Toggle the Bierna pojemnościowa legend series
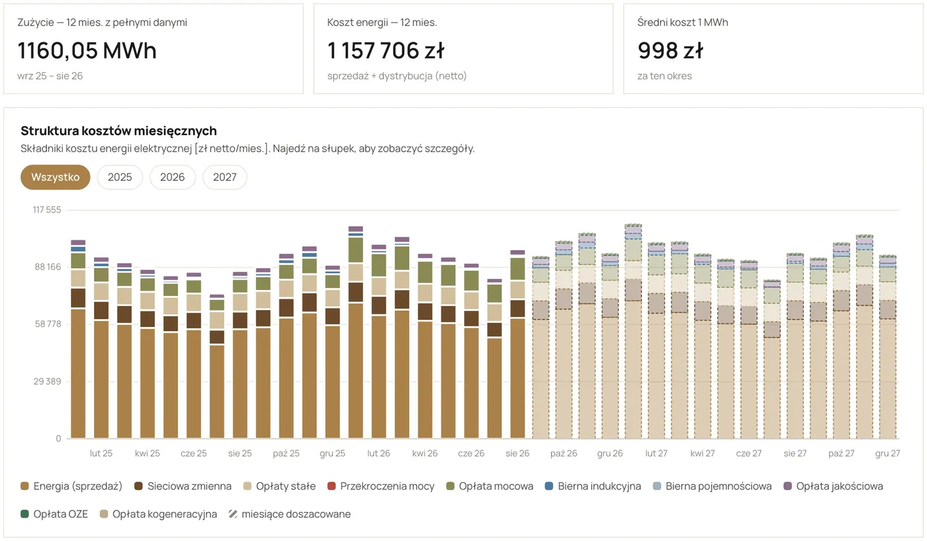The width and height of the screenshot is (927, 541). 712,486
